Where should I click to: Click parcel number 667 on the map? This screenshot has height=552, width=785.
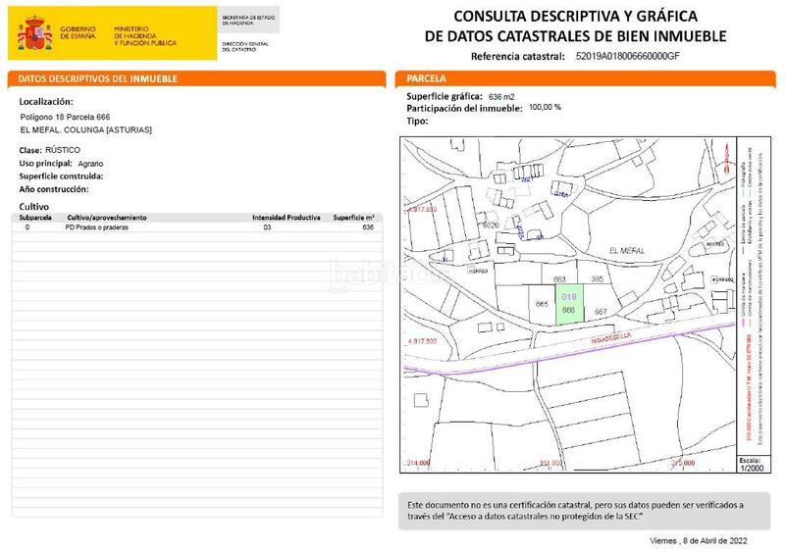[601, 311]
